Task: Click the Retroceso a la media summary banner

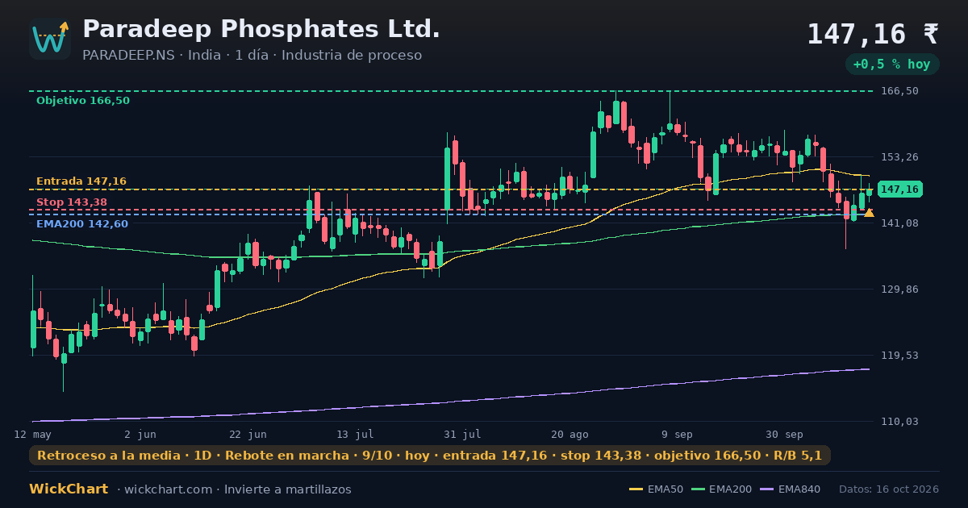Action: point(430,456)
